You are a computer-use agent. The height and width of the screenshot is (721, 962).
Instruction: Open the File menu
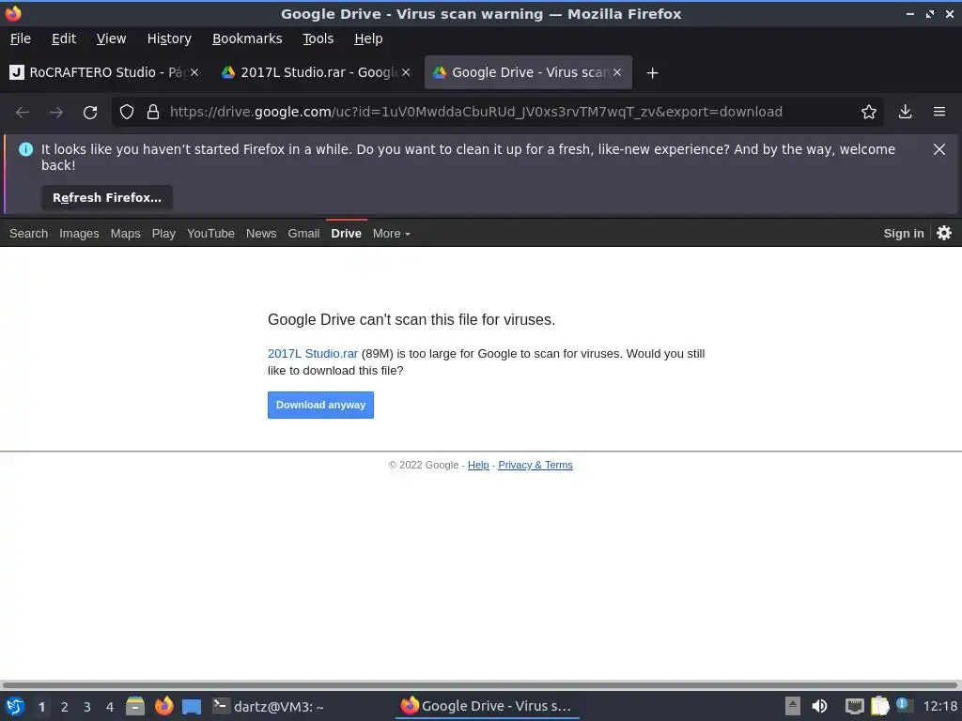tap(21, 38)
